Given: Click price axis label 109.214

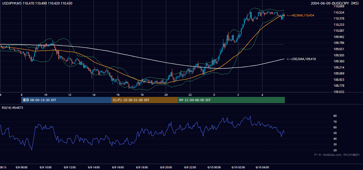Looking at the screenshot, I should pos(339,67).
